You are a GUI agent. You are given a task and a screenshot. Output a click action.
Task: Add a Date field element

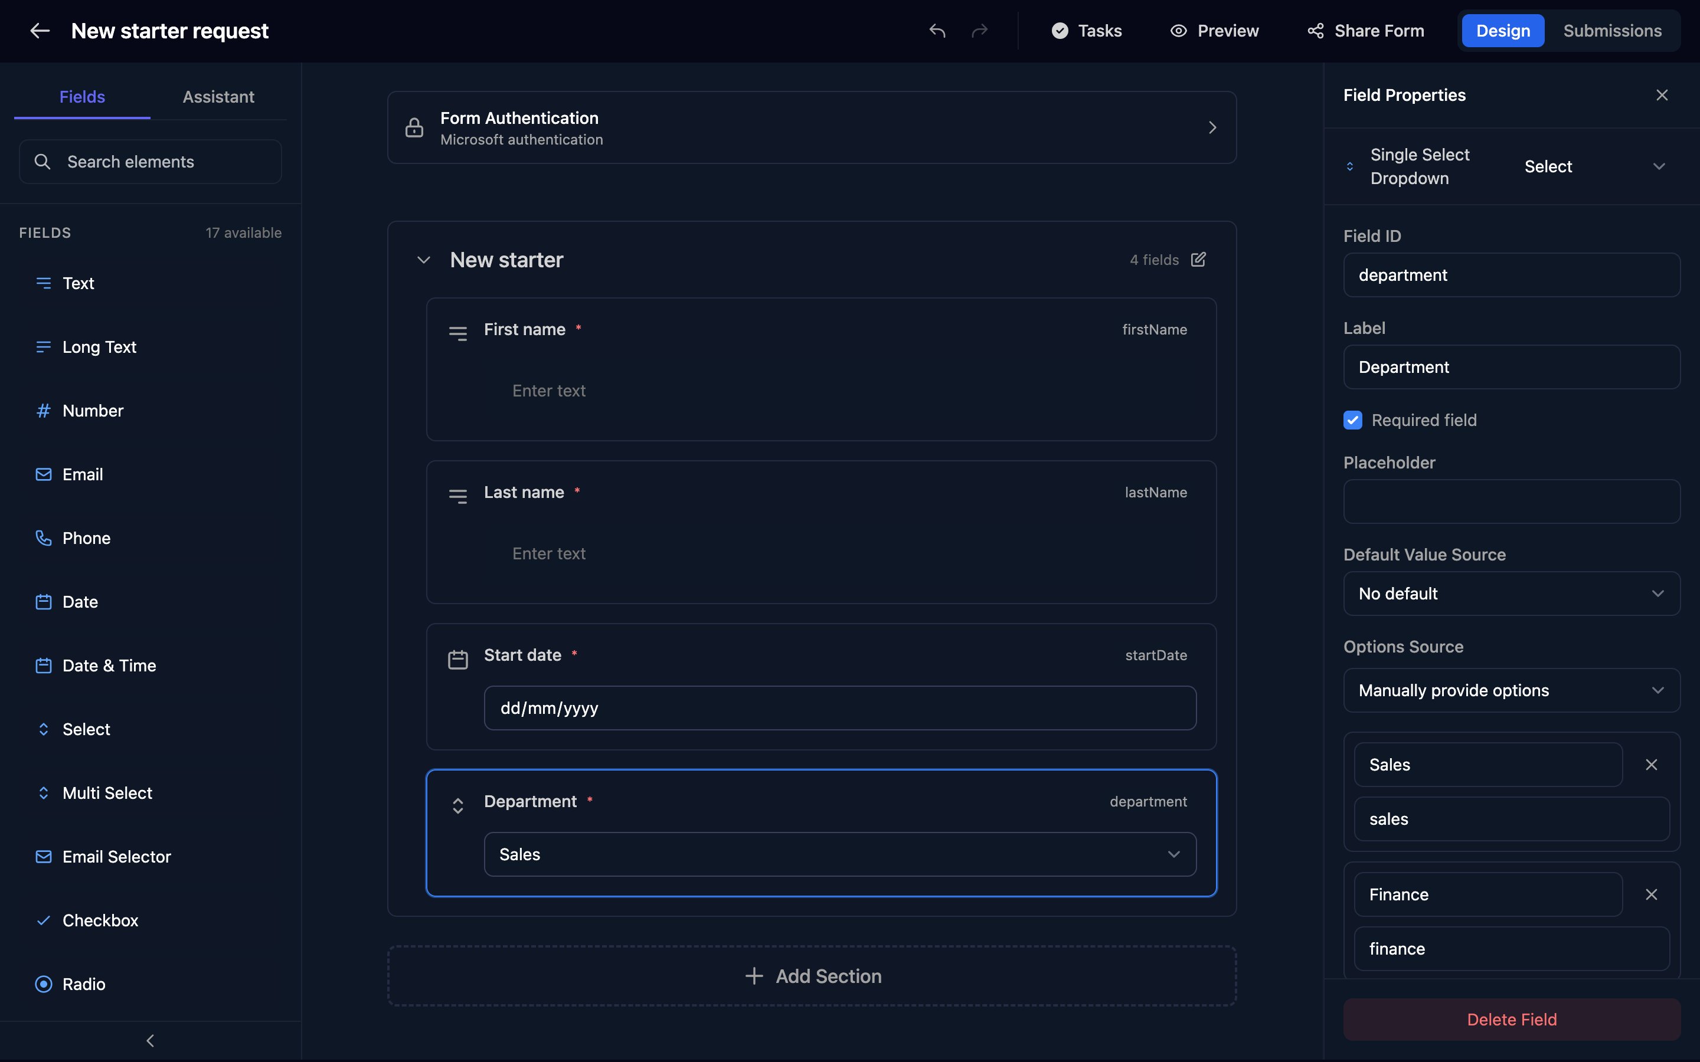[x=151, y=602]
